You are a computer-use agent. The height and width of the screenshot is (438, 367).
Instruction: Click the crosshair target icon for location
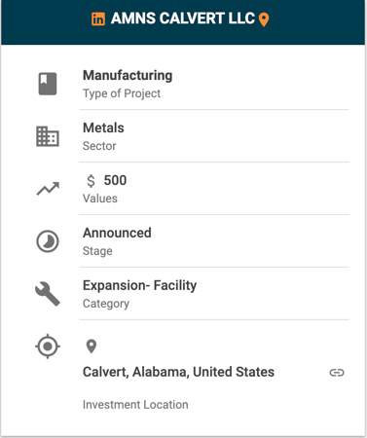[48, 347]
